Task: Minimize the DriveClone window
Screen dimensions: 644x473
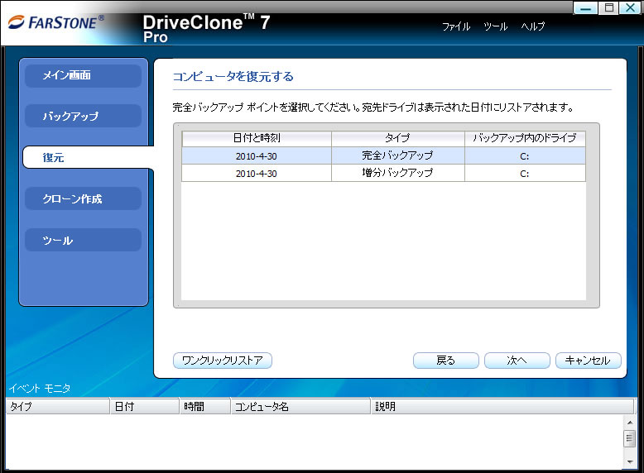Action: click(x=586, y=8)
